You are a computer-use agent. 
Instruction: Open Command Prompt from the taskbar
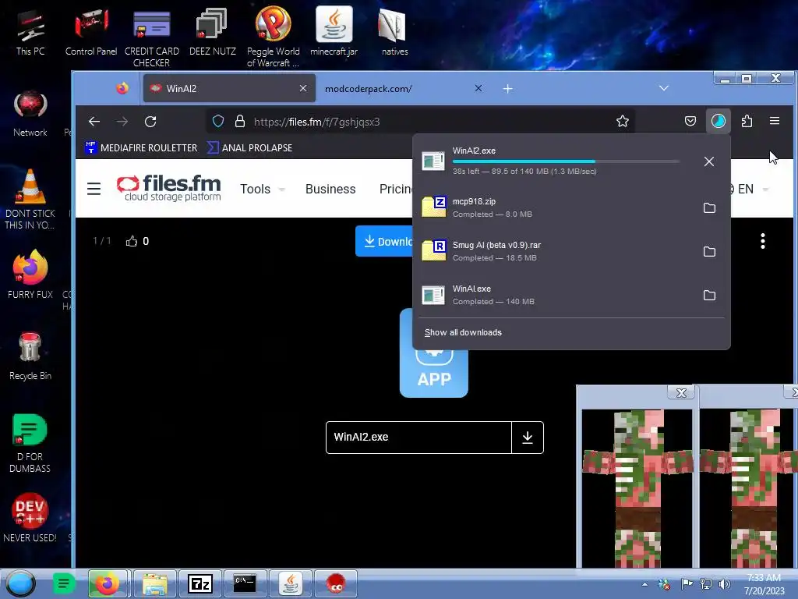[x=245, y=583]
